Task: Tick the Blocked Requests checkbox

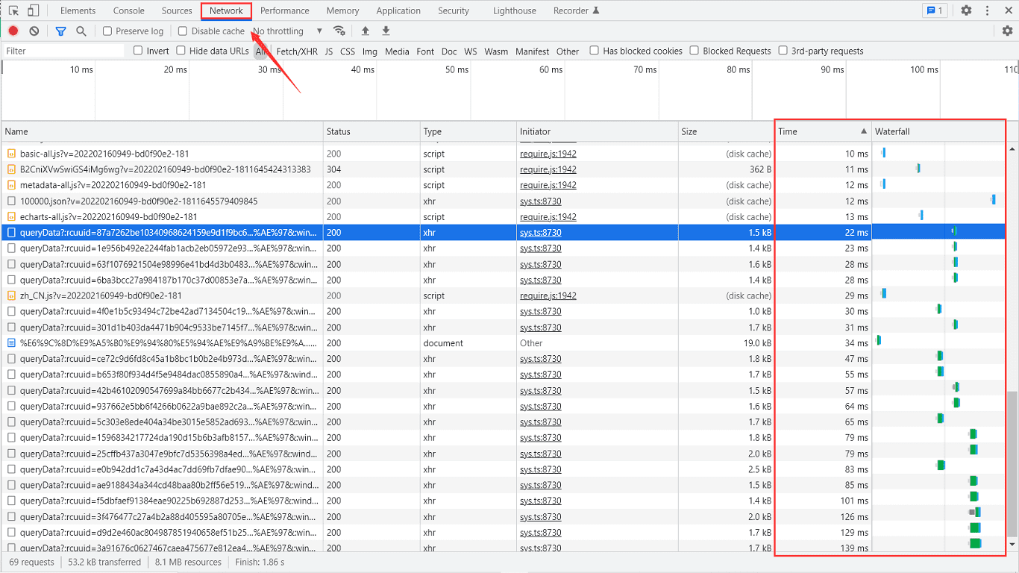Action: click(x=695, y=51)
